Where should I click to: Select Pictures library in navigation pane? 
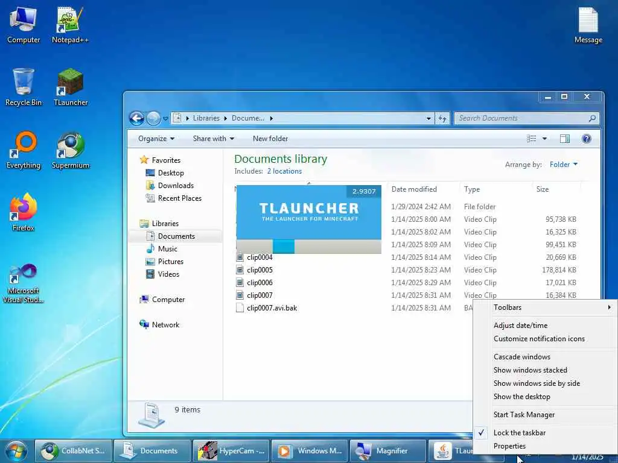[171, 262]
